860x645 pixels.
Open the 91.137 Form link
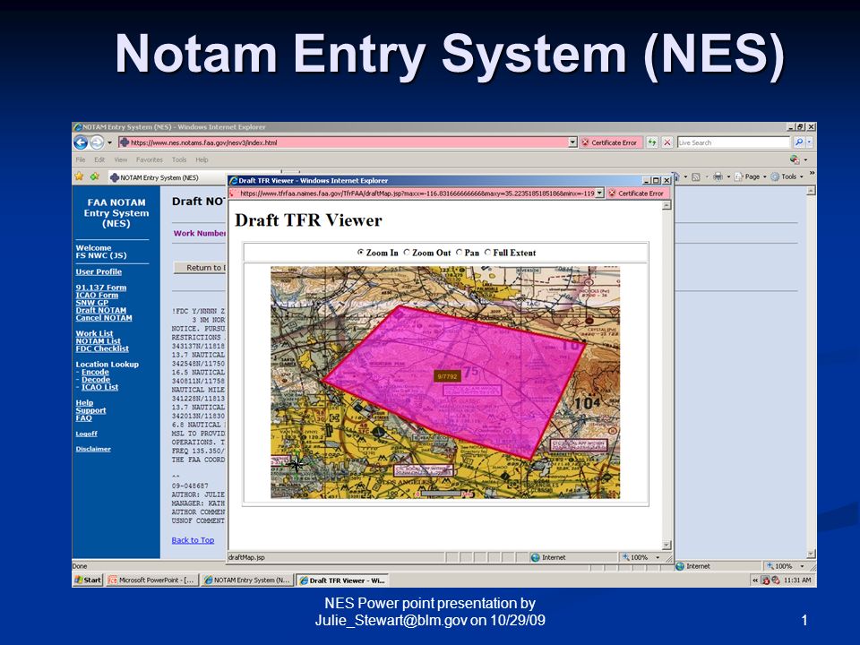pos(101,288)
